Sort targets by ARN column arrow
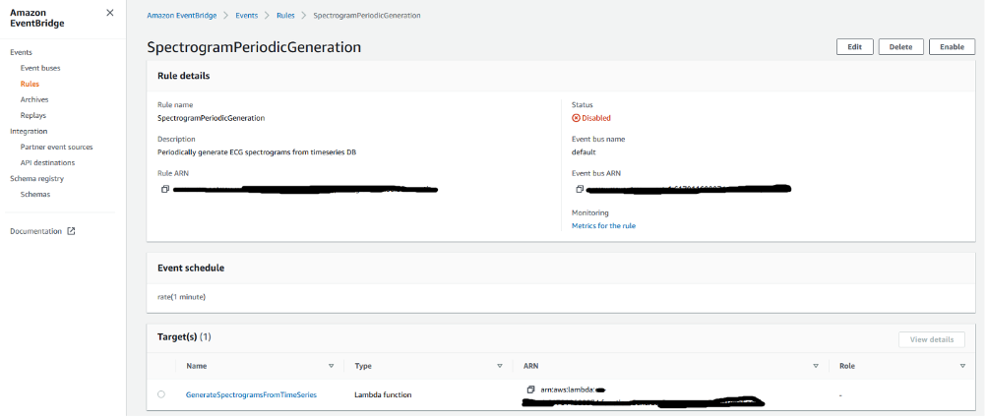Screen dimensions: 986x420 click(x=816, y=366)
